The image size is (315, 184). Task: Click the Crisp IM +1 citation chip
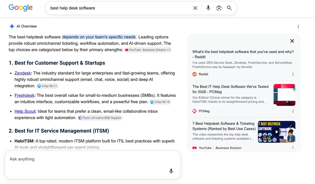click(x=48, y=86)
